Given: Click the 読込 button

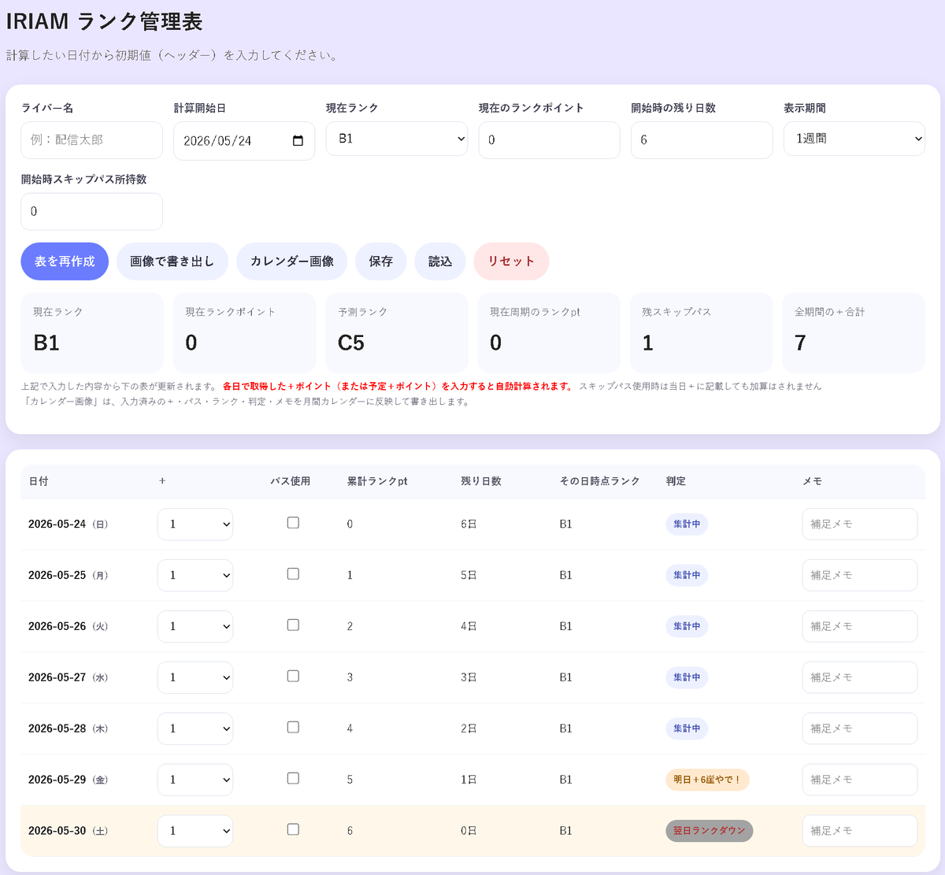Looking at the screenshot, I should point(440,261).
